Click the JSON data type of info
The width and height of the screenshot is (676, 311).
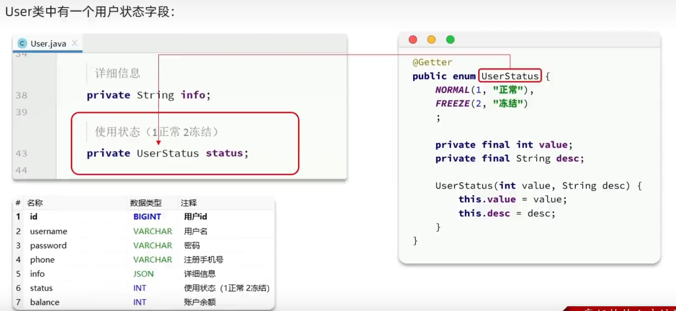144,274
